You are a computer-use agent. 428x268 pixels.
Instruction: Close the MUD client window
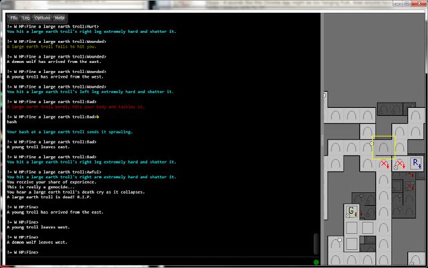tap(419, 3)
